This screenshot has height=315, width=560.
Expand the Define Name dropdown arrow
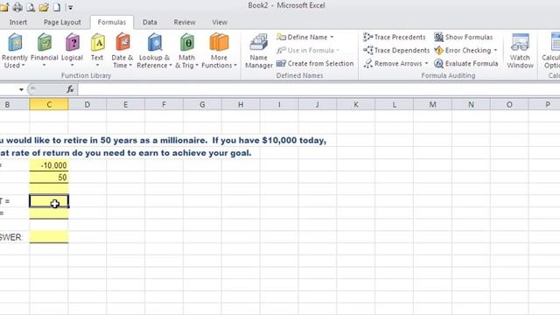click(x=332, y=37)
